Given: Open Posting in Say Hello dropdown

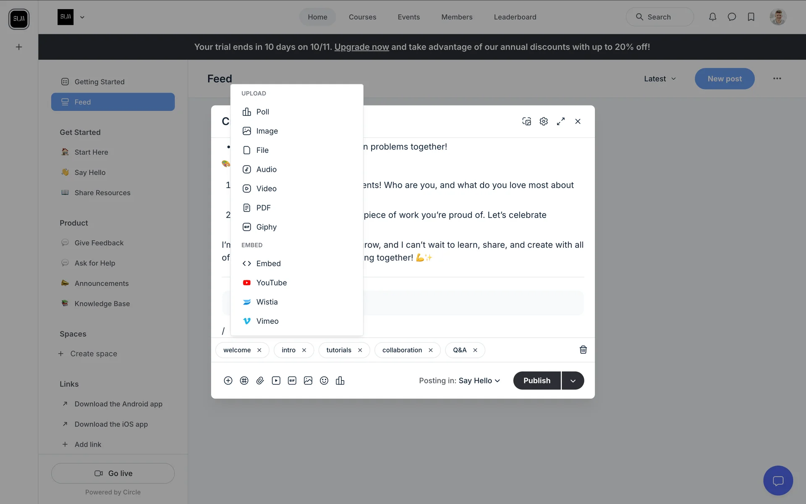Looking at the screenshot, I should (x=479, y=381).
